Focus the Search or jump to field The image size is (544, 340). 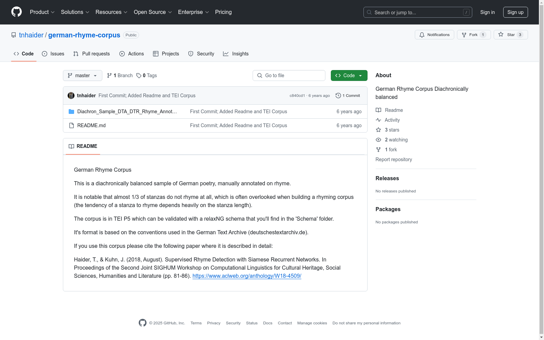tap(418, 12)
